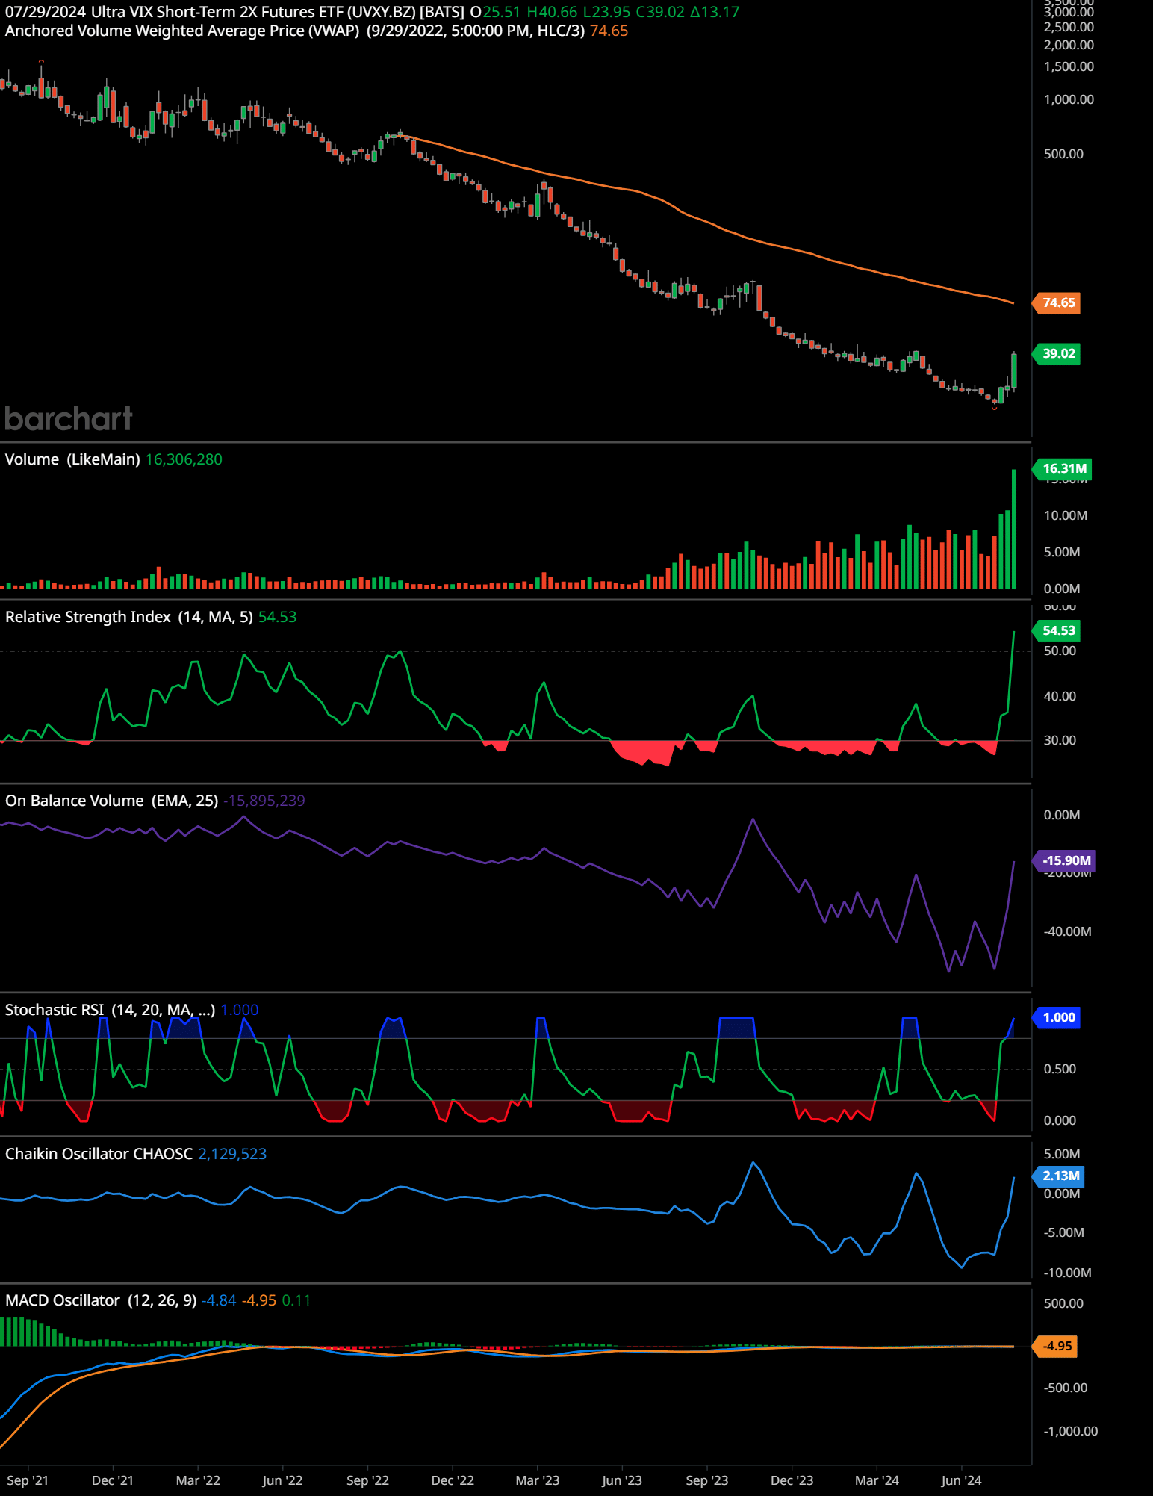Click the -5.00M Chaikin axis label
This screenshot has height=1496, width=1153.
(1064, 1233)
